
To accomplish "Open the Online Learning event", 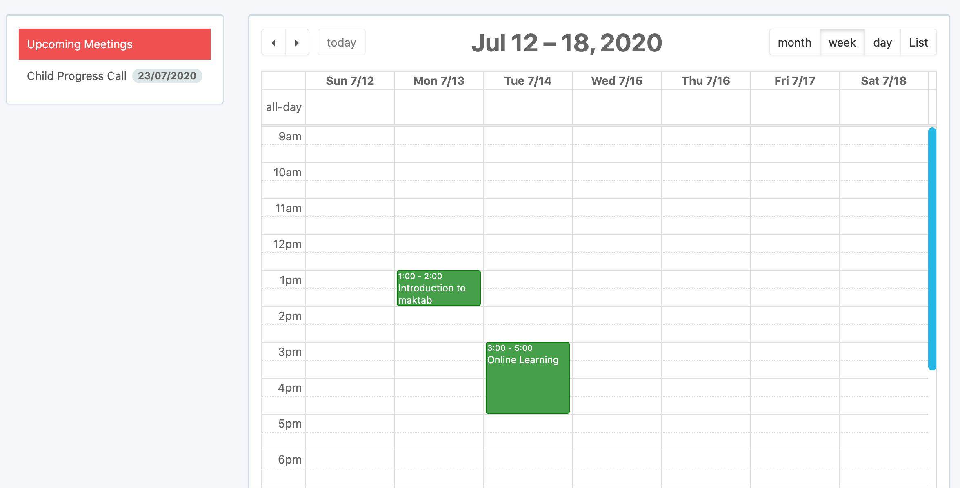I will (527, 378).
